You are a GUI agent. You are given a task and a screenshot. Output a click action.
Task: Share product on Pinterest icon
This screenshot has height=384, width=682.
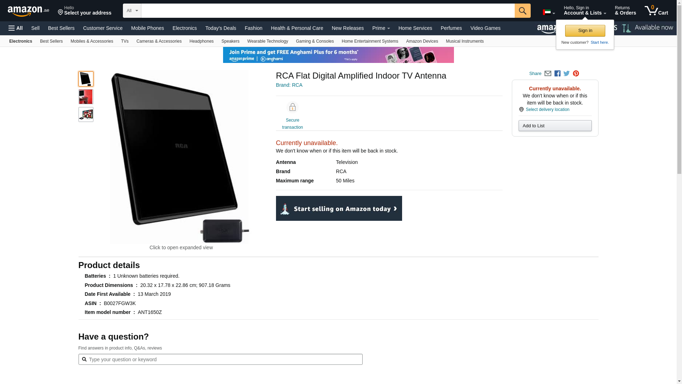pos(576,74)
